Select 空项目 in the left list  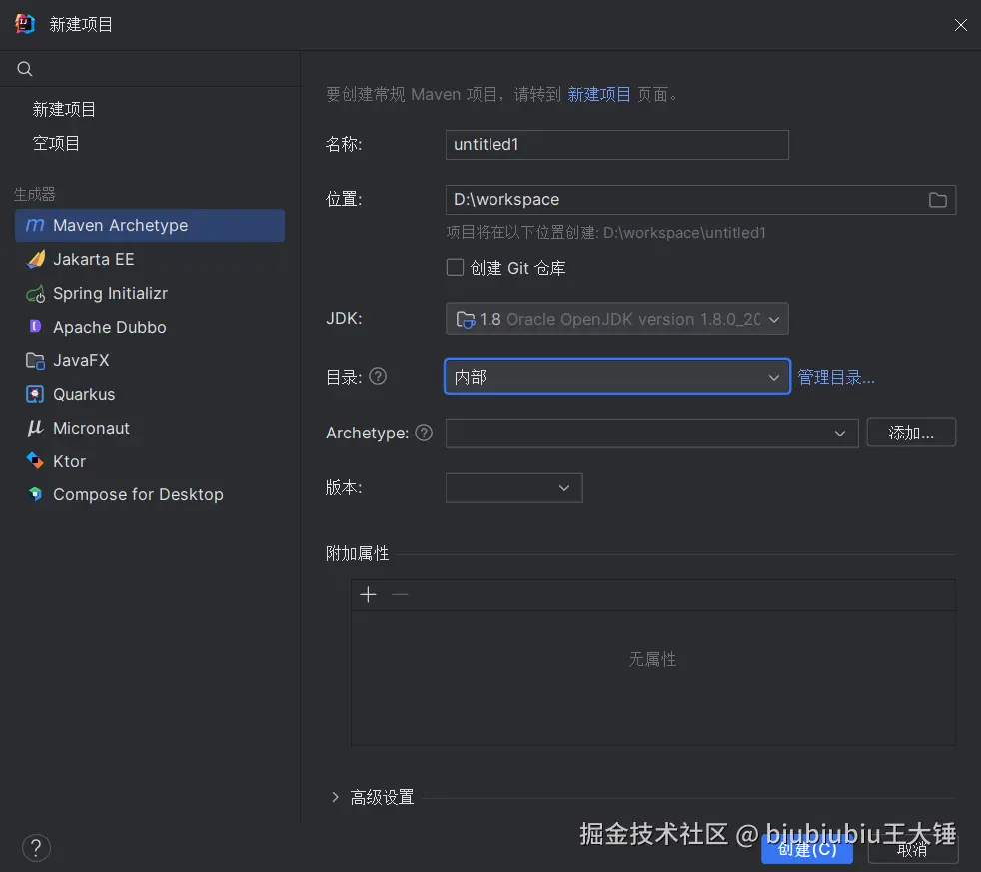(56, 143)
